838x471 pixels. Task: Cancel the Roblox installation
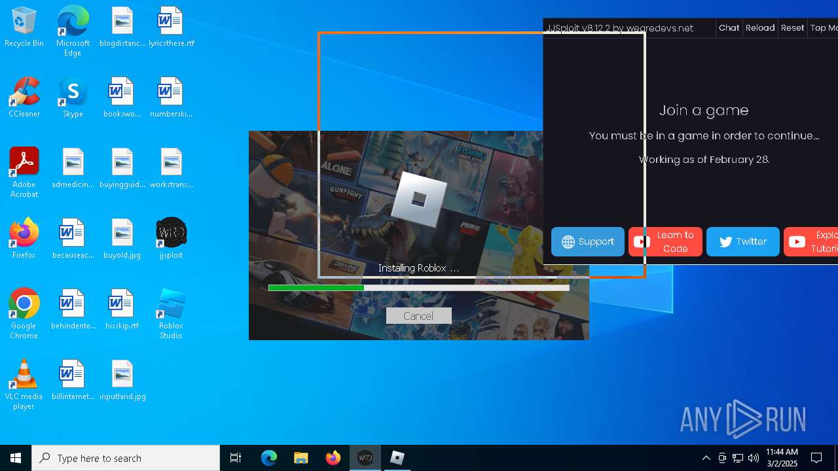tap(418, 316)
